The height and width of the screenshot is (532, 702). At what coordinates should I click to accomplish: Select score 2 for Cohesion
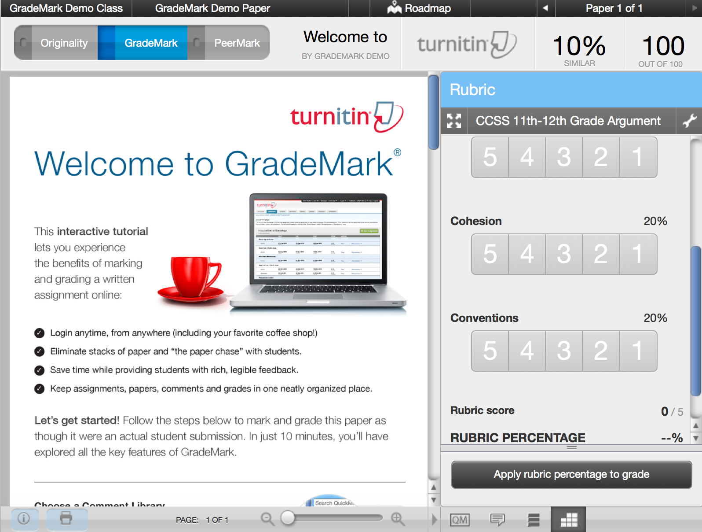coord(601,254)
